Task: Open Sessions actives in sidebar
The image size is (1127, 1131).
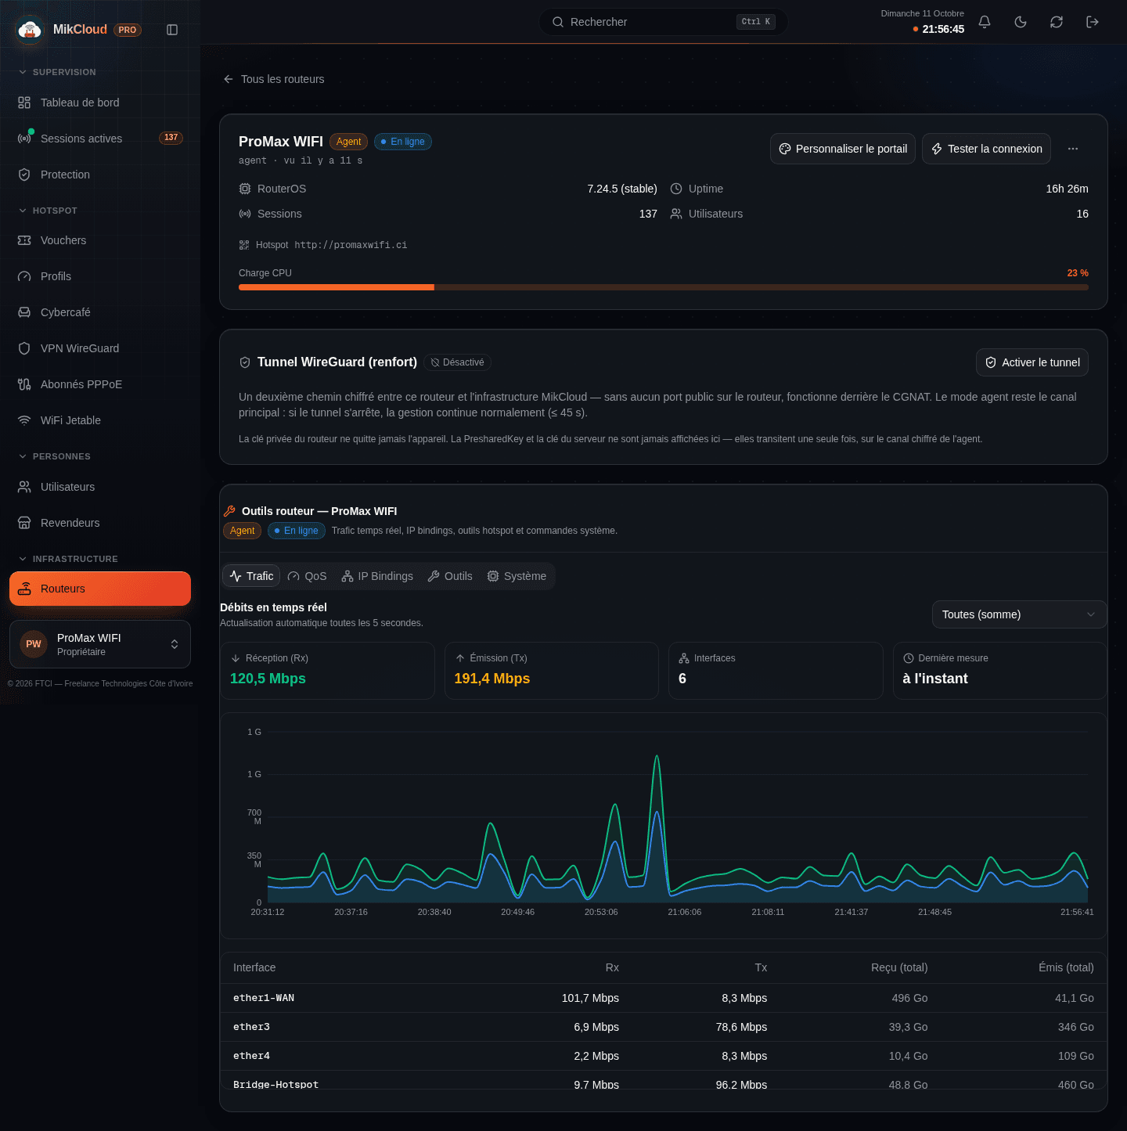Action: (100, 139)
